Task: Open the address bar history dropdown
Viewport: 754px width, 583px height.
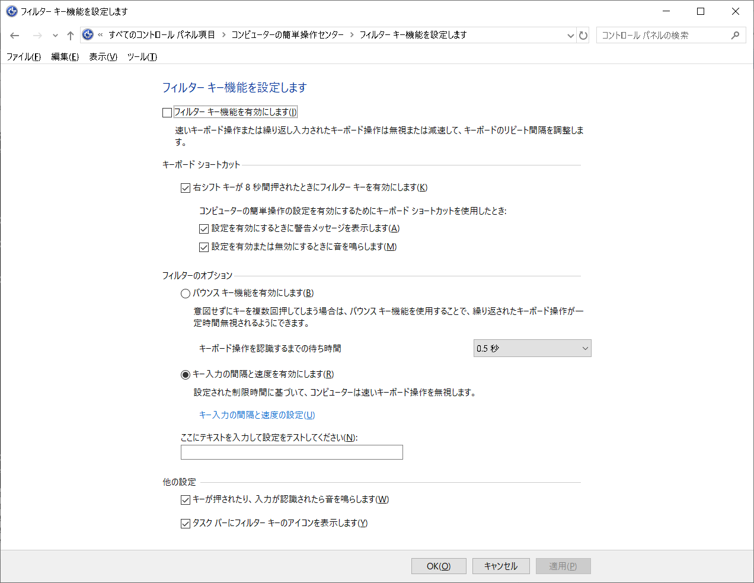Action: [570, 36]
